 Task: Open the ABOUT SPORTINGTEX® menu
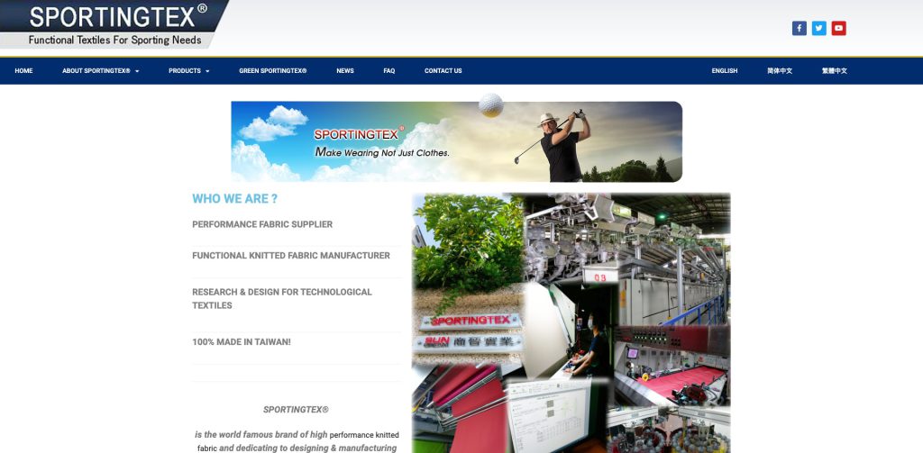[x=96, y=70]
